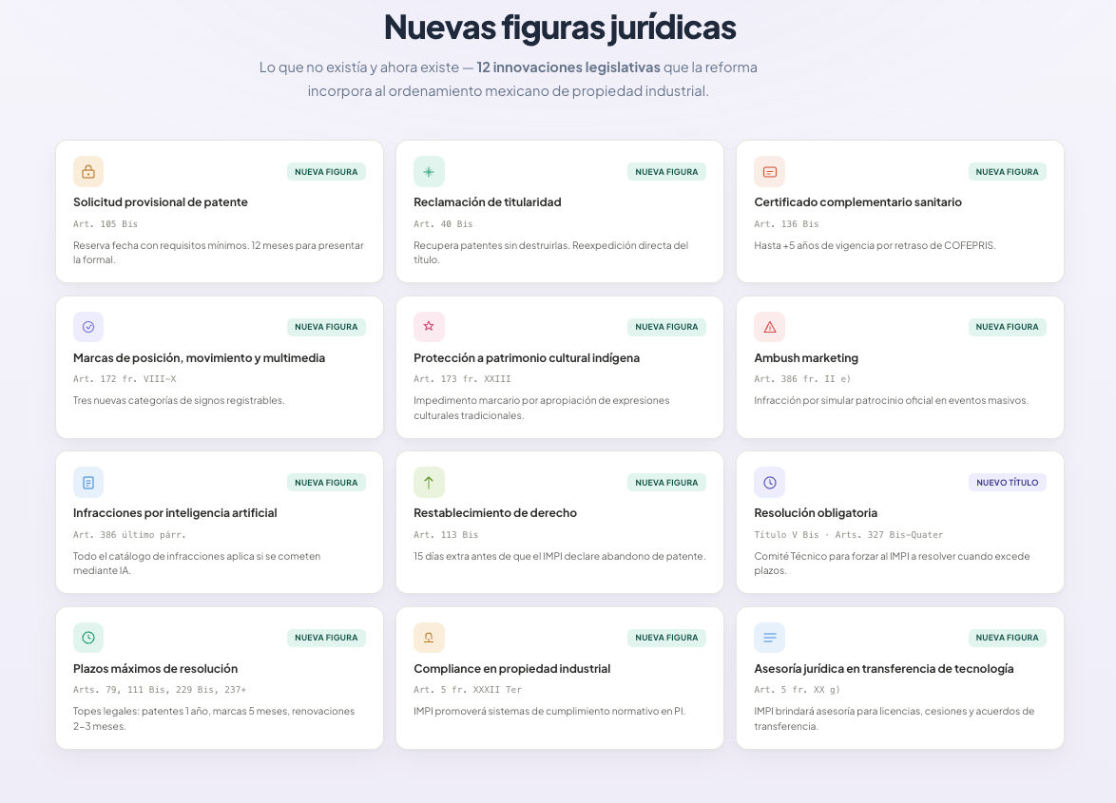This screenshot has width=1116, height=803.
Task: Click the article reference Art. 113 Bis
Action: click(446, 535)
